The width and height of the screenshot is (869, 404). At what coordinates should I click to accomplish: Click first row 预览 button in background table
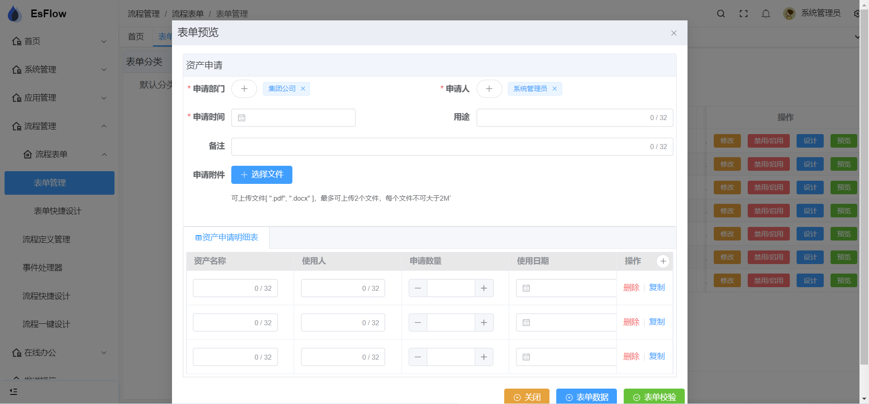[x=844, y=141]
